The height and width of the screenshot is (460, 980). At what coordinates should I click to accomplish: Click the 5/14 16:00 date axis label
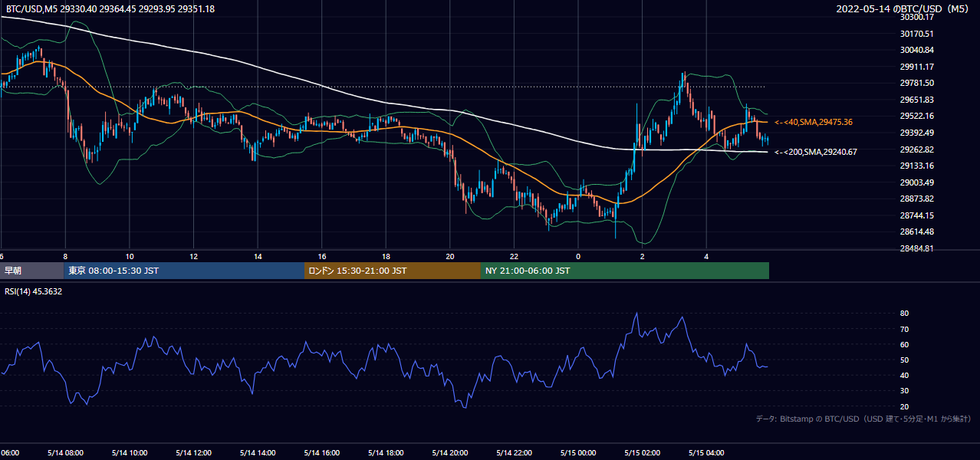pyautogui.click(x=321, y=452)
